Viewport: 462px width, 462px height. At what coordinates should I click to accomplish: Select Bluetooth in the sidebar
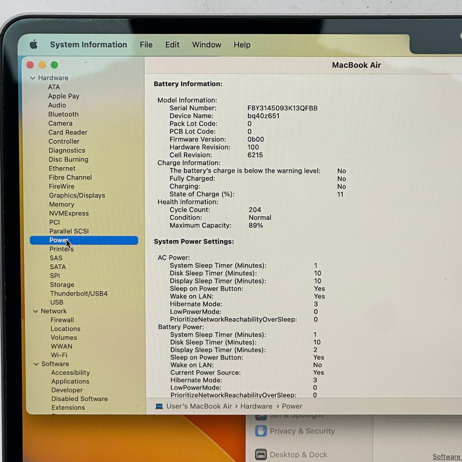point(64,114)
